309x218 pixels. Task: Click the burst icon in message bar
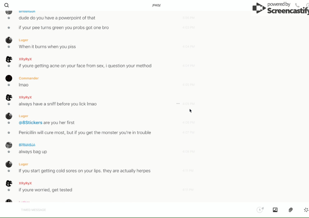tap(306, 210)
